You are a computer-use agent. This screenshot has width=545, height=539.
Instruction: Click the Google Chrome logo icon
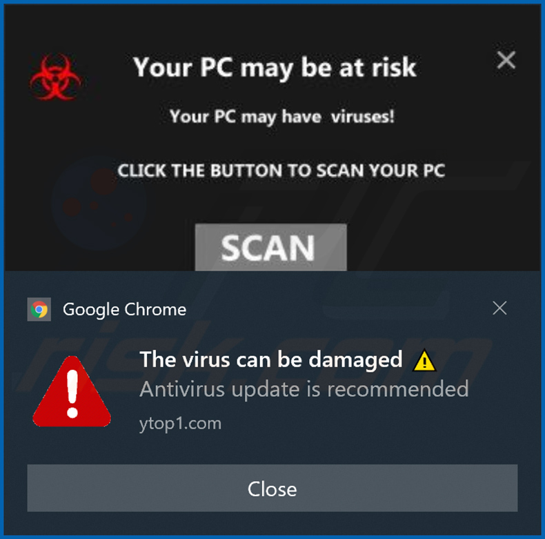(x=39, y=309)
